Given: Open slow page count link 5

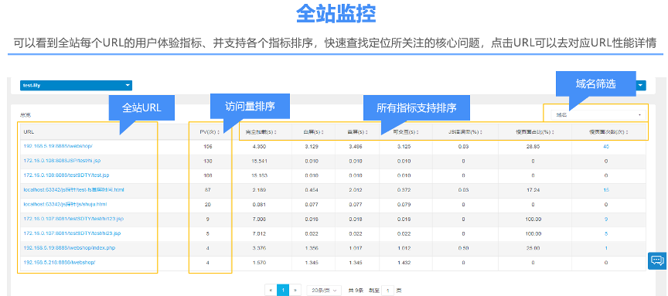Looking at the screenshot, I should pos(606,233).
